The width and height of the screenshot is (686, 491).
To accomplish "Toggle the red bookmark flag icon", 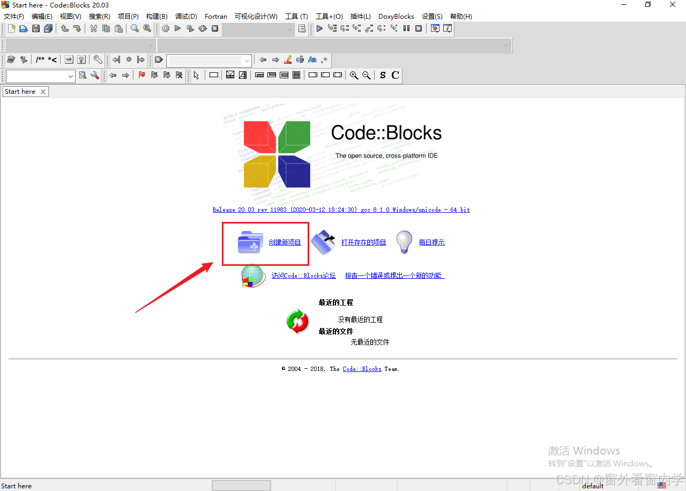I will click(141, 75).
